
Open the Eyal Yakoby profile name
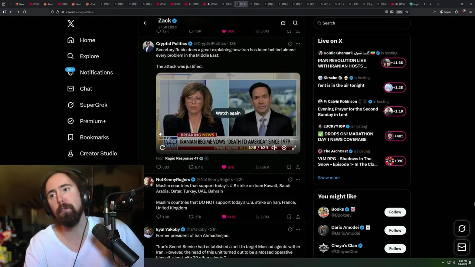point(168,230)
